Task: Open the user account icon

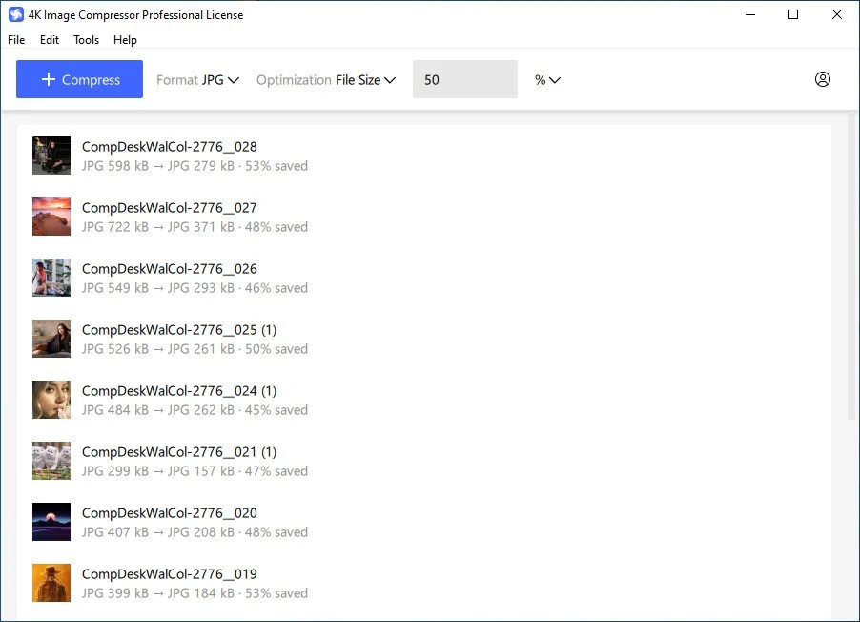Action: pos(822,79)
